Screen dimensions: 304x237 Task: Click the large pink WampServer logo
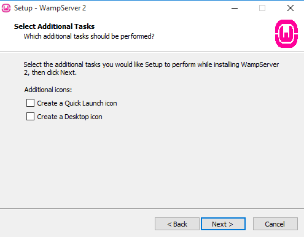click(286, 34)
